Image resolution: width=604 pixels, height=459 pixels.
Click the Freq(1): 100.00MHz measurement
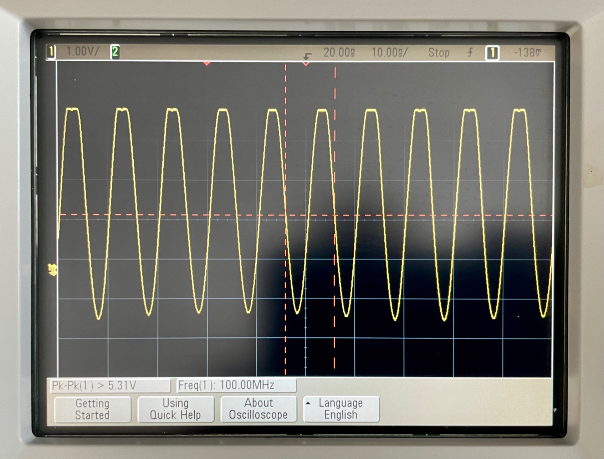pyautogui.click(x=236, y=386)
